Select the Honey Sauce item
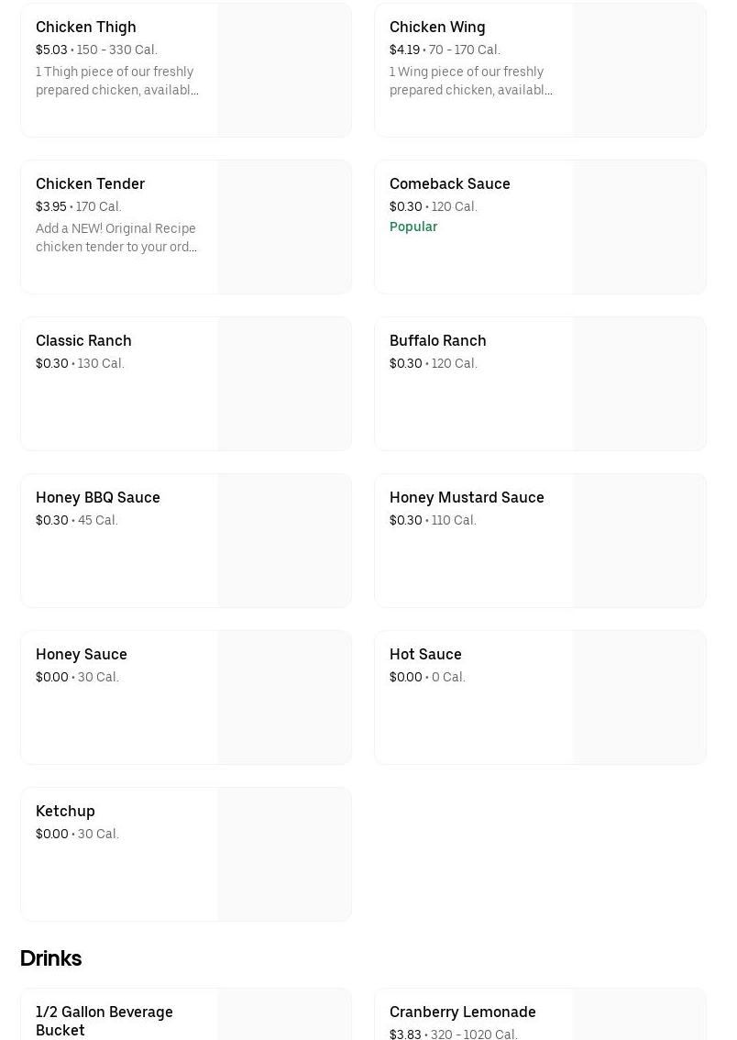 185,697
